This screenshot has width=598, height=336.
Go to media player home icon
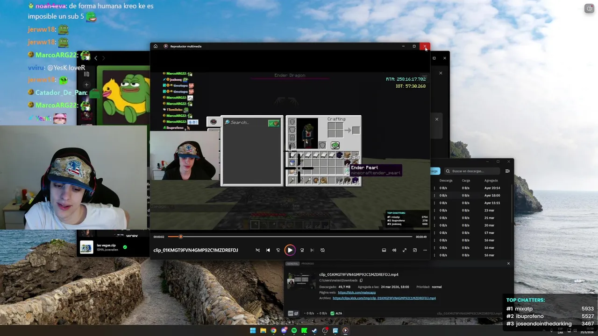(x=156, y=46)
